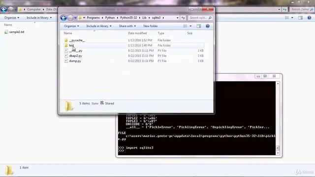Image resolution: width=315 pixels, height=177 pixels.
Task: Click Search Demo box in background window
Action: point(302,9)
